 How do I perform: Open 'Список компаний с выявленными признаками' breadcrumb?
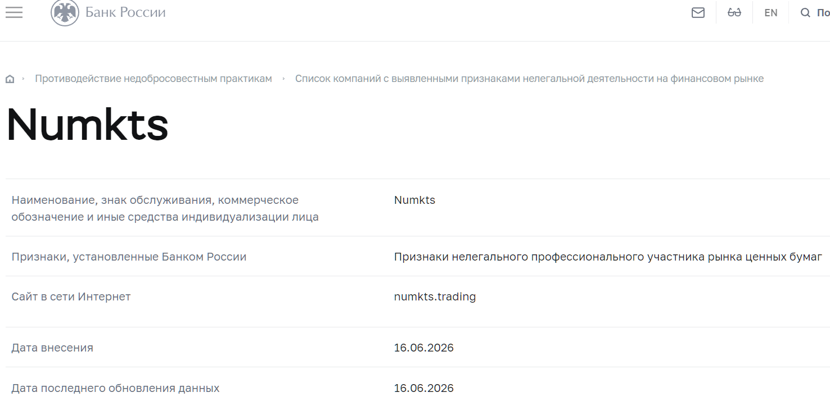pyautogui.click(x=529, y=79)
